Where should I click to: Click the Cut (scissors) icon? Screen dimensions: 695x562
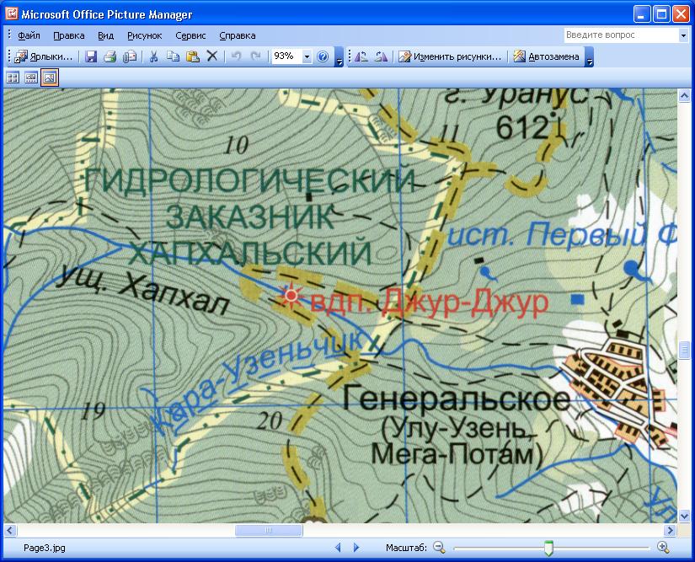[x=153, y=56]
